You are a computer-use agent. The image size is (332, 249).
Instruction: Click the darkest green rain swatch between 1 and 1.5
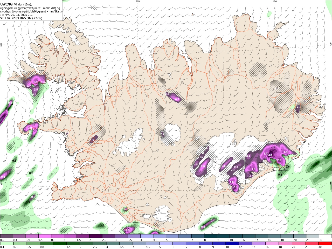coord(60,243)
